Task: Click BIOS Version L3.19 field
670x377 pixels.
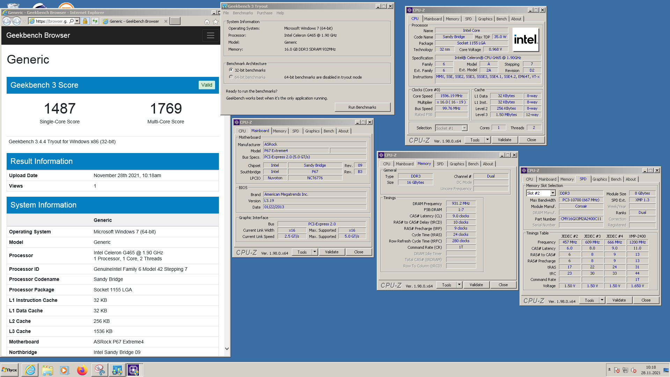Action: point(315,201)
